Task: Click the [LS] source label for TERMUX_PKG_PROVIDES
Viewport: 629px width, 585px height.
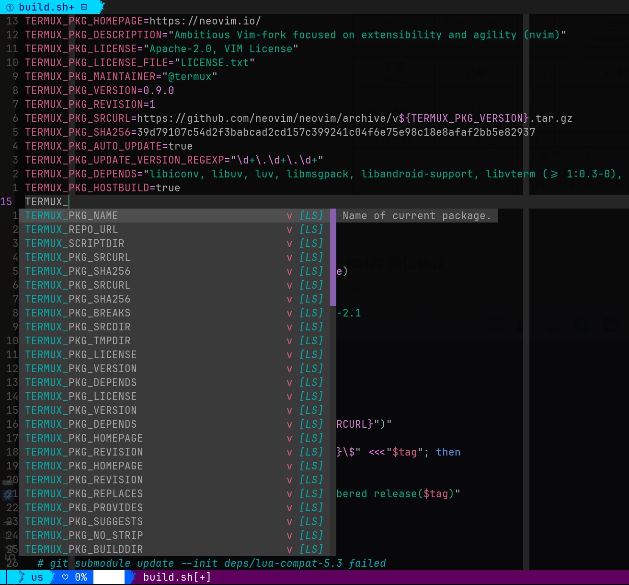Action: pyautogui.click(x=311, y=508)
